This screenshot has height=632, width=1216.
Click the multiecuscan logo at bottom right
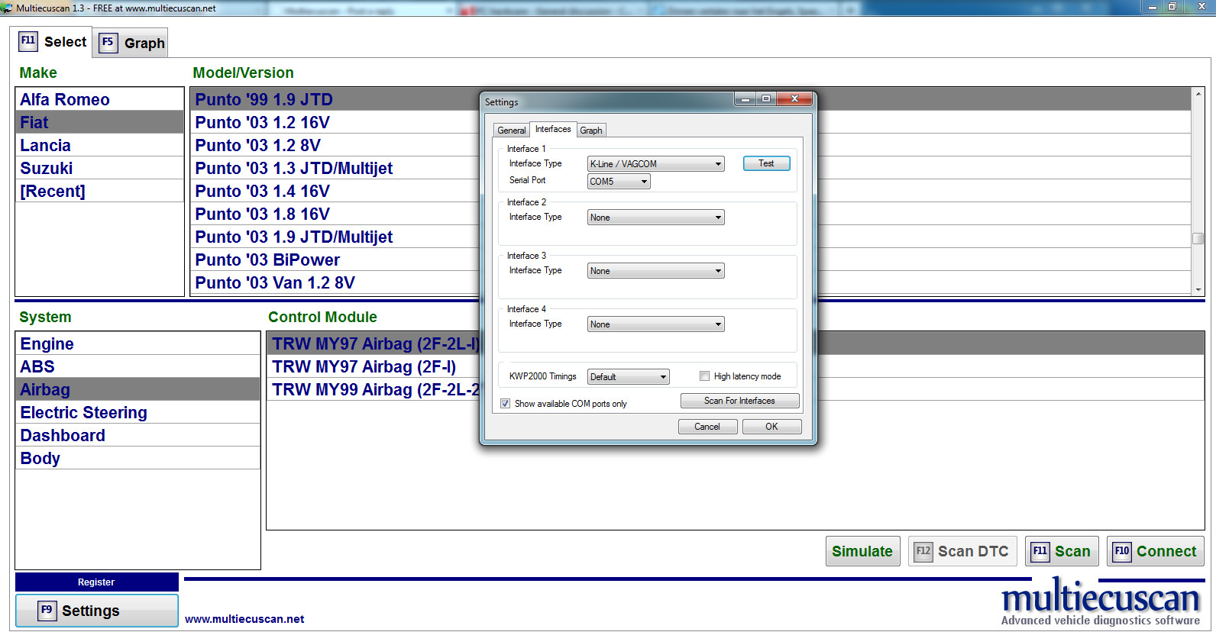point(1101,603)
